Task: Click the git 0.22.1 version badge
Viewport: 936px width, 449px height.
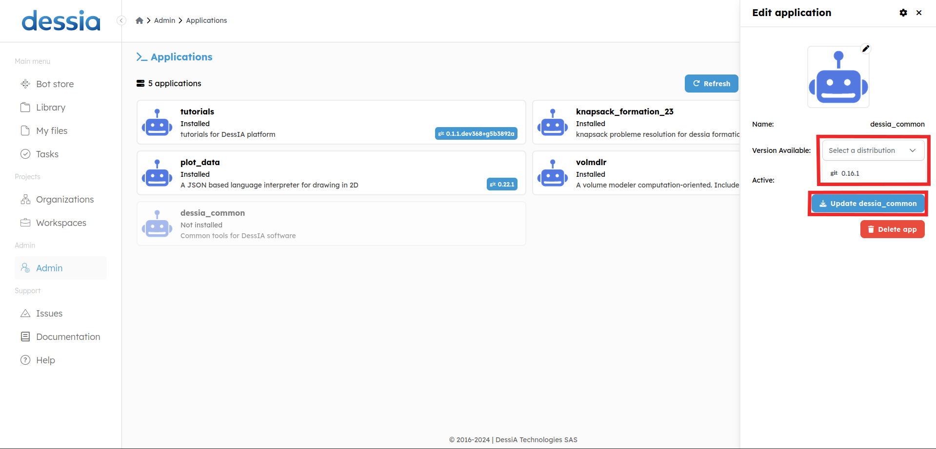Action: tap(502, 185)
